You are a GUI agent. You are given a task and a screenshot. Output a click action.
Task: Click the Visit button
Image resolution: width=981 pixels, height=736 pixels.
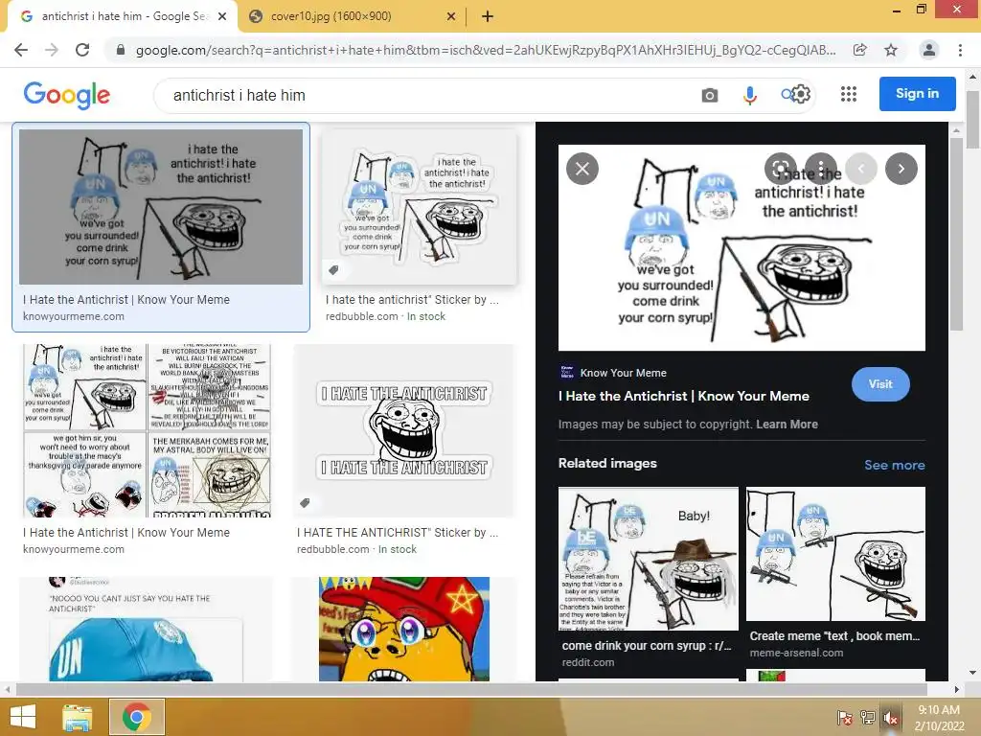click(x=880, y=384)
